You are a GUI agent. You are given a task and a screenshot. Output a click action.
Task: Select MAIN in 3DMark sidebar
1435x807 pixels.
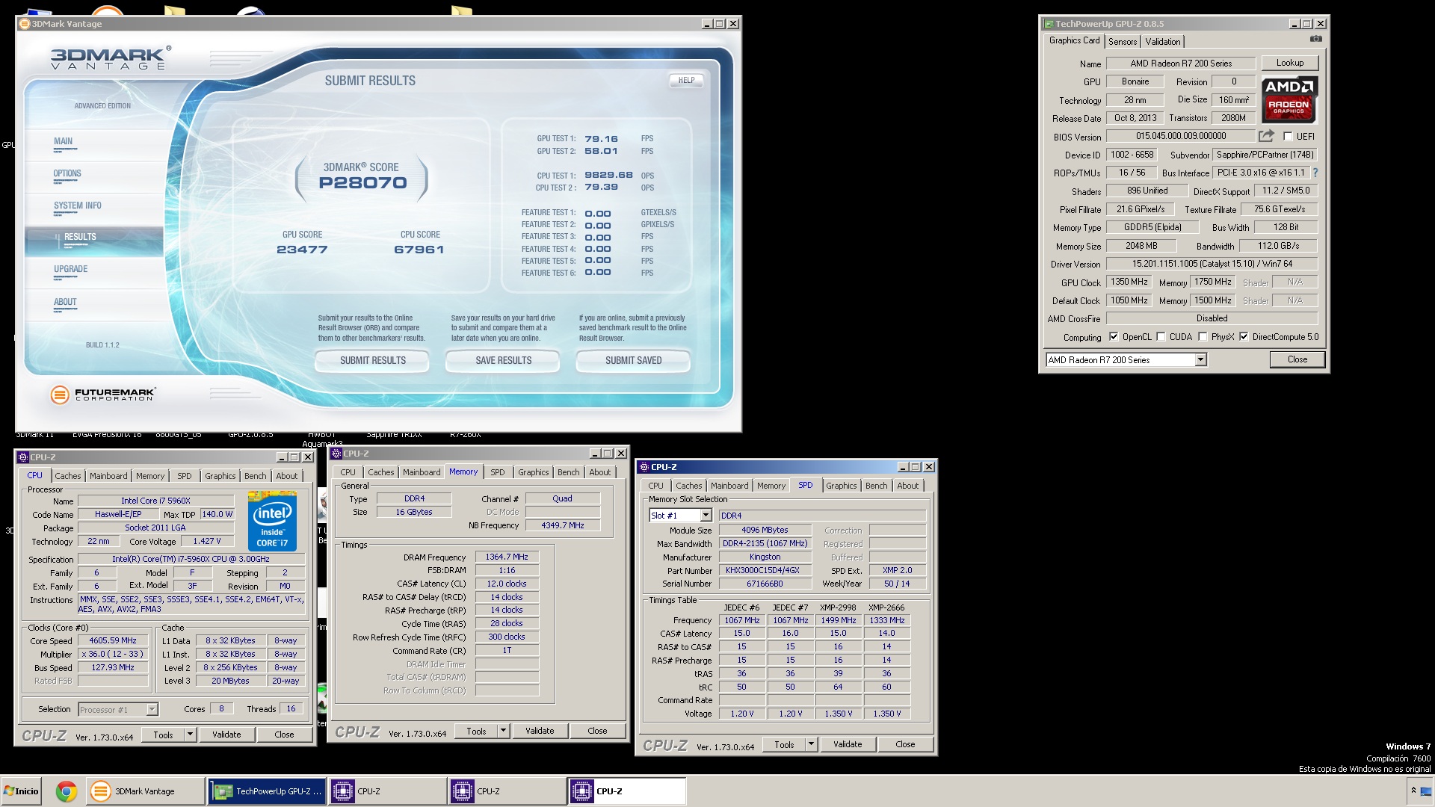coord(64,141)
